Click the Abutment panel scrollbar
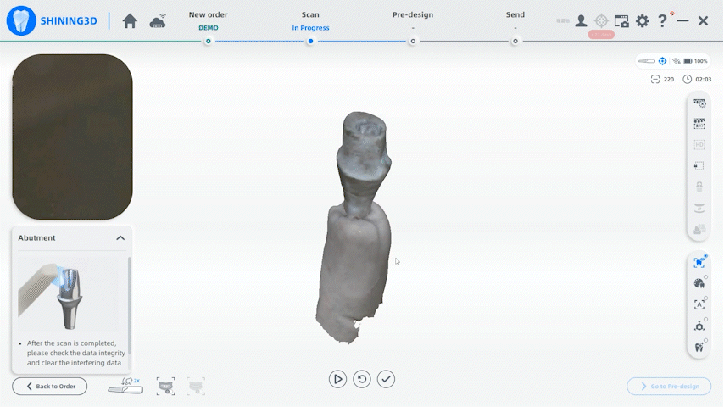This screenshot has width=724, height=407. click(129, 305)
